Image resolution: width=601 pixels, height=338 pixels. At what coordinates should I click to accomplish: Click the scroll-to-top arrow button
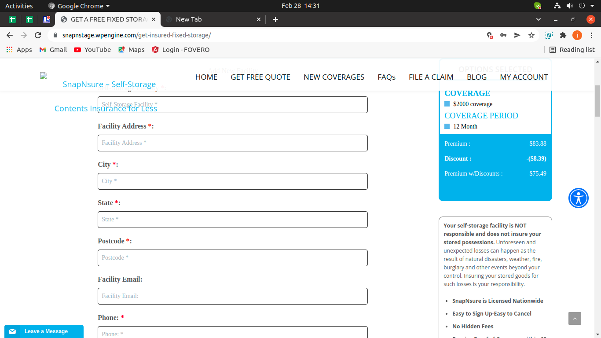pos(574,318)
